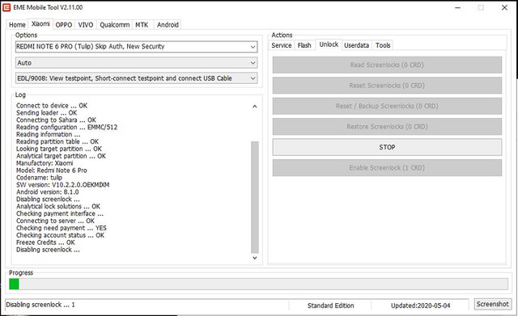Click status text 'Disabling screenlock ... 1'
Screen dimensions: 518x316
(40, 305)
